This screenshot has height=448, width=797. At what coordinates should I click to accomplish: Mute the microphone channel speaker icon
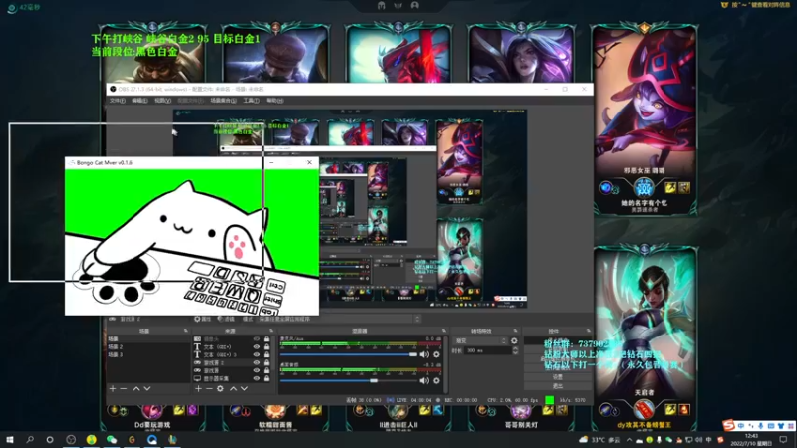click(424, 354)
